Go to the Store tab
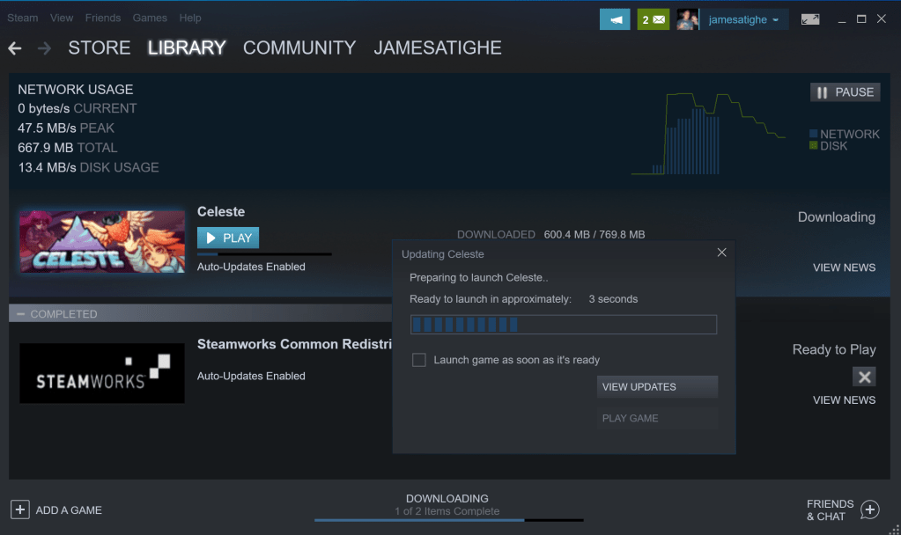The width and height of the screenshot is (901, 535). [99, 48]
